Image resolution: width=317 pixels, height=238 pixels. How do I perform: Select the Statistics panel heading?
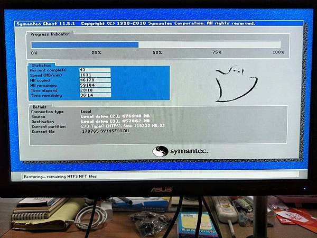pos(41,66)
